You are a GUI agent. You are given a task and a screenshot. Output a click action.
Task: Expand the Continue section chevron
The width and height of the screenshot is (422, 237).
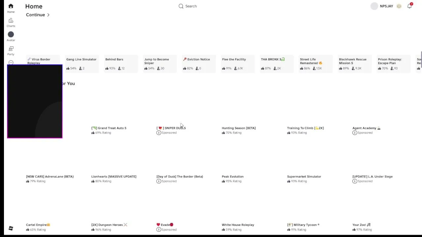(48, 15)
